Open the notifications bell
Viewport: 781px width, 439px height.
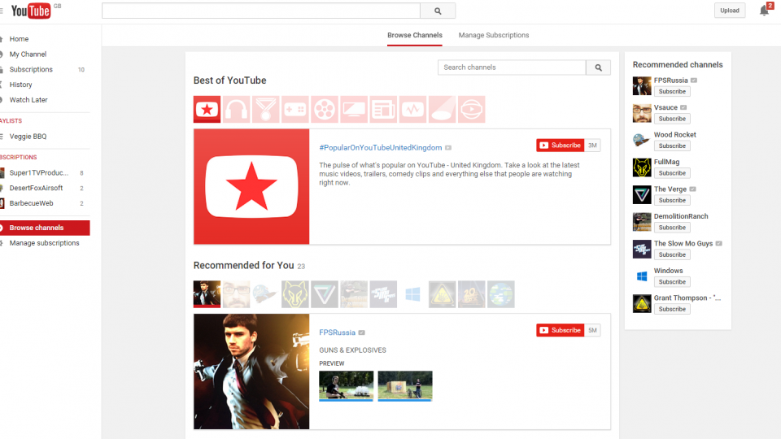click(x=764, y=11)
